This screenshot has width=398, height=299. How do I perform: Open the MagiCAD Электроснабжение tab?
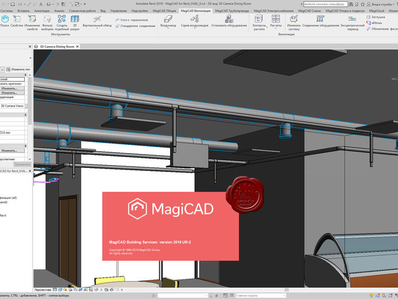[x=273, y=11]
